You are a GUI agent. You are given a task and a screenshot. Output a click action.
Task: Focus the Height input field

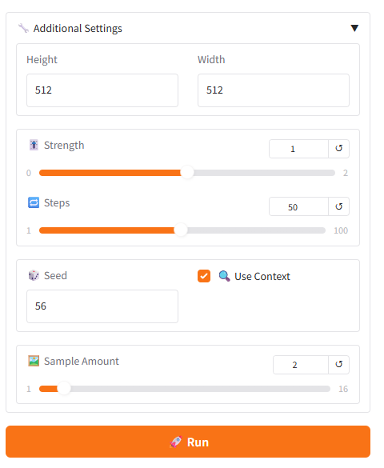pyautogui.click(x=102, y=90)
